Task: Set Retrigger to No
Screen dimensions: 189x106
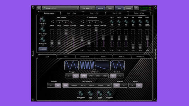Action: tap(69, 76)
